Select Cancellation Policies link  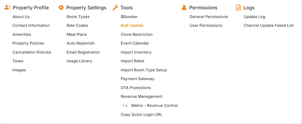pyautogui.click(x=32, y=52)
